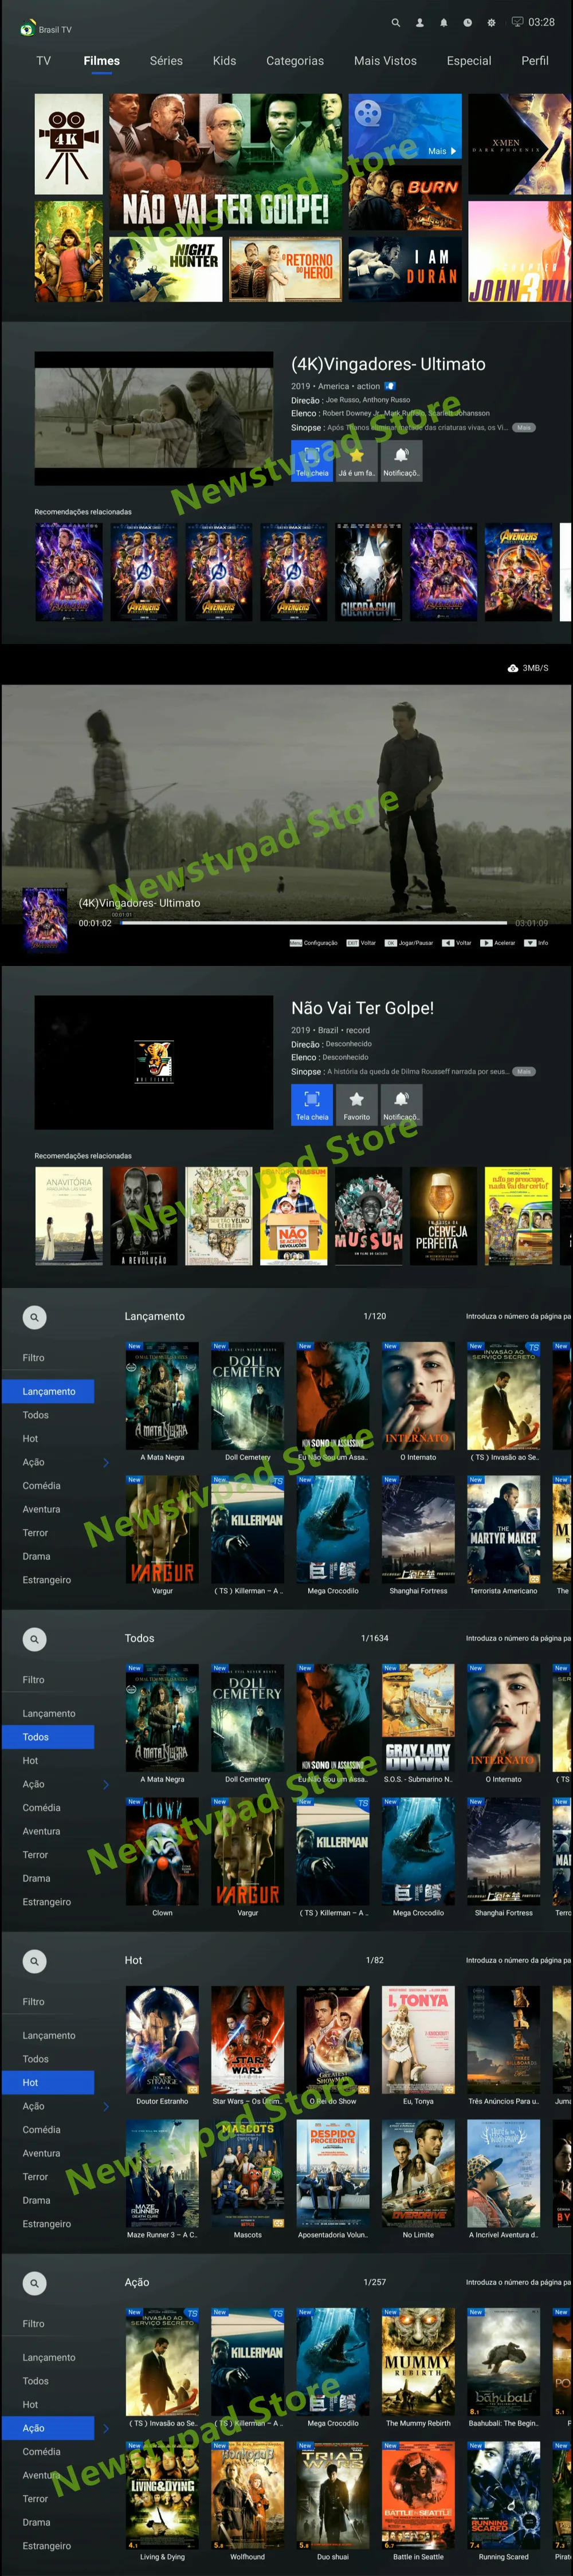
Task: Open the Categorias tab
Action: pos(295,61)
